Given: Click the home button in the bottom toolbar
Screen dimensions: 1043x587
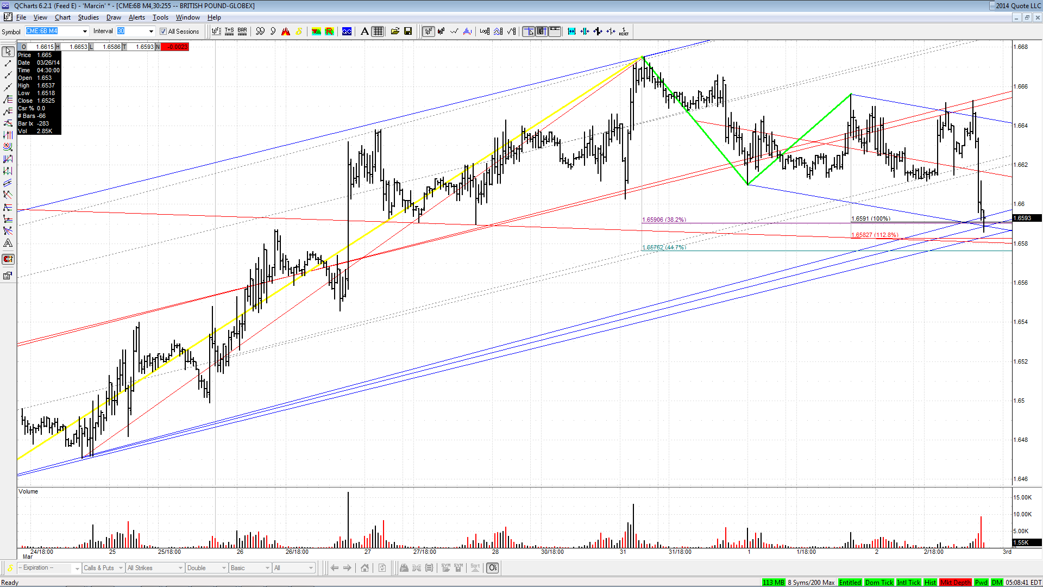Looking at the screenshot, I should (365, 568).
